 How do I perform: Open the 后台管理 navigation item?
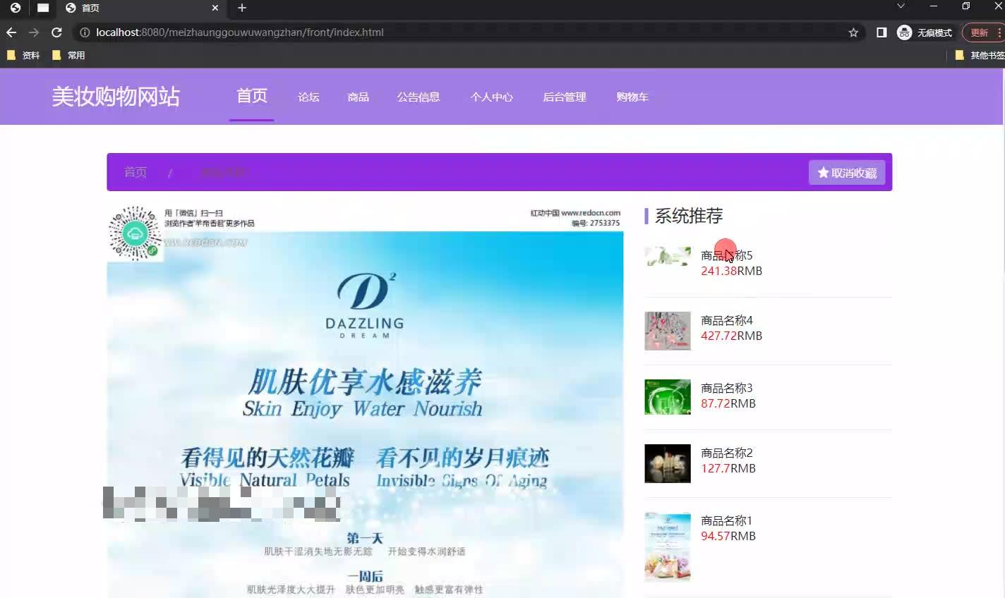pos(565,97)
